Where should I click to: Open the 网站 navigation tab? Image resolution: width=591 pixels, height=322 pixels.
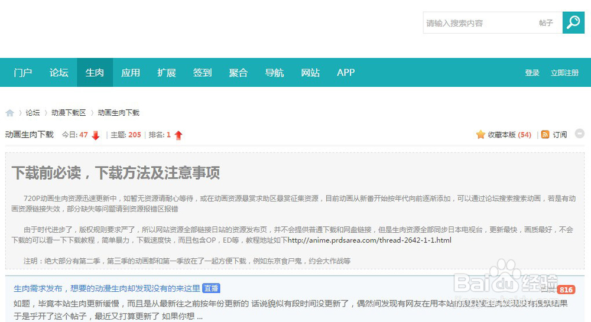click(x=310, y=72)
